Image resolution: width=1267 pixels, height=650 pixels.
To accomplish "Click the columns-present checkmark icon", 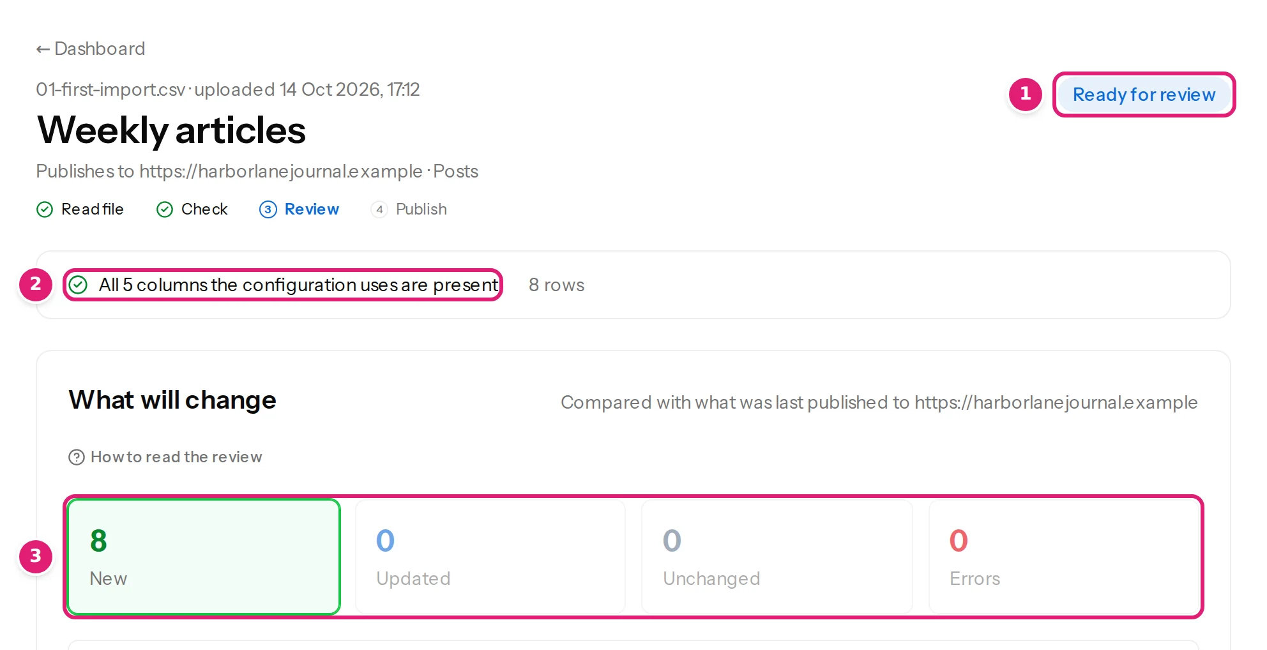I will click(x=78, y=285).
